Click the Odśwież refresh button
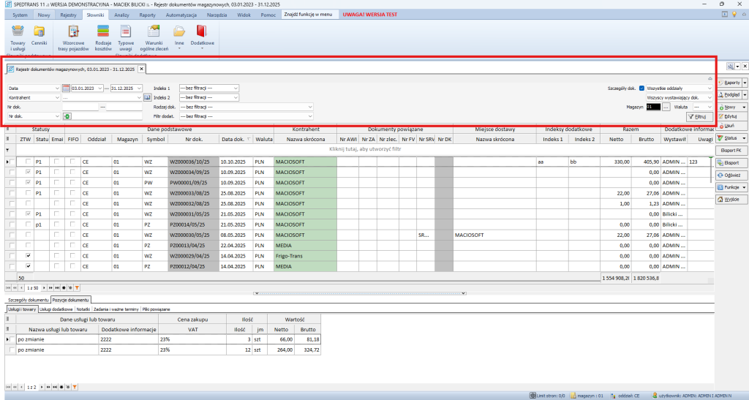The width and height of the screenshot is (749, 400). pyautogui.click(x=731, y=175)
